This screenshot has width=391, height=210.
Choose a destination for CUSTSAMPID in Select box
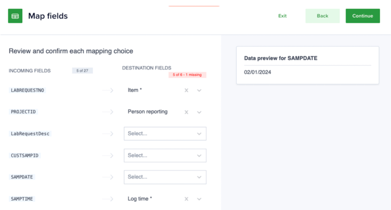165,155
